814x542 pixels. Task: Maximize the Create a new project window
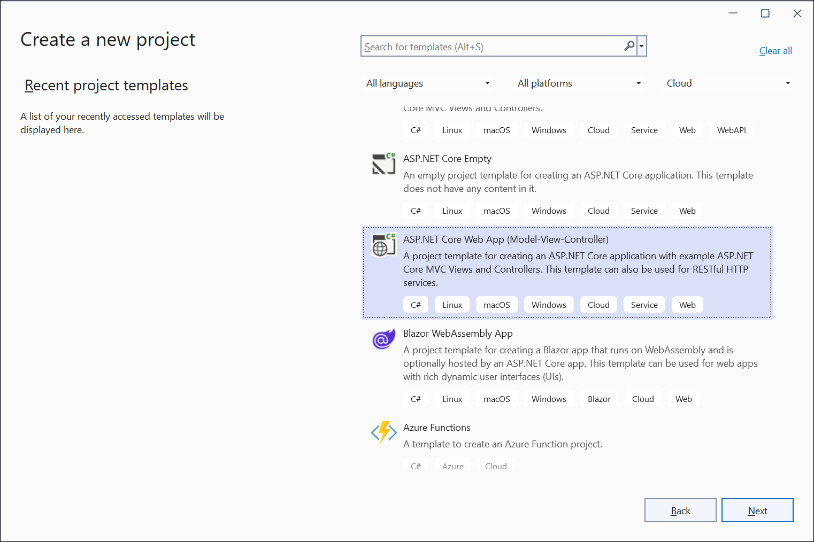pyautogui.click(x=765, y=13)
